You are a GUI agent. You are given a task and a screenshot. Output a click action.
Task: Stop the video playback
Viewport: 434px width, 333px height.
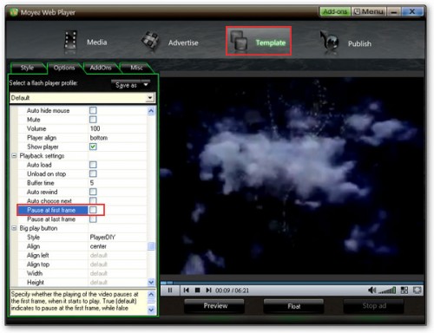coord(197,291)
